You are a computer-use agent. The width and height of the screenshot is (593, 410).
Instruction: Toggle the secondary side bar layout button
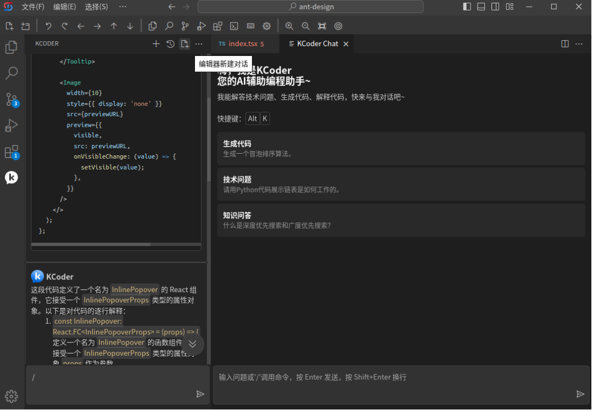(495, 7)
